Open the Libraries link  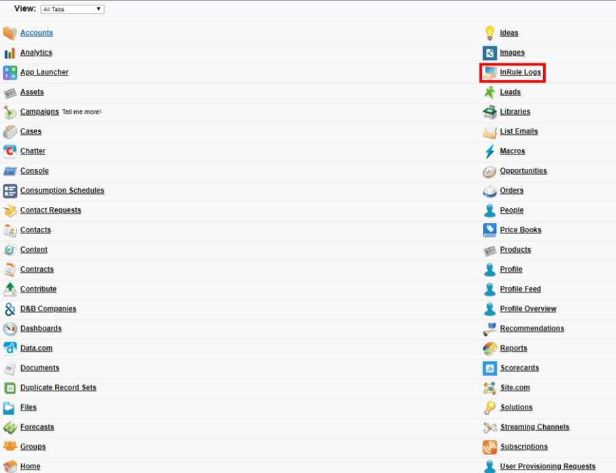click(x=515, y=112)
